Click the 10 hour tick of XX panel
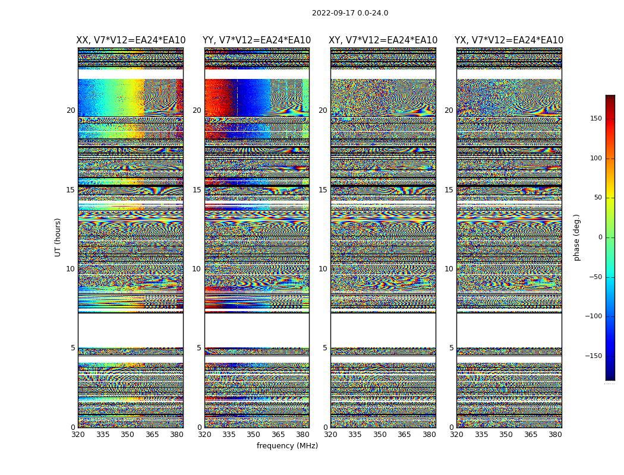The width and height of the screenshot is (624, 475). tap(71, 269)
